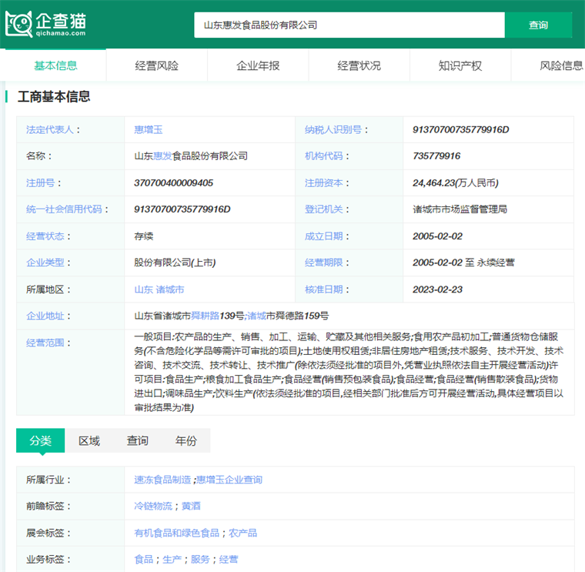Click the 统一社会信用代码 label link
The image size is (585, 572).
pyautogui.click(x=64, y=209)
